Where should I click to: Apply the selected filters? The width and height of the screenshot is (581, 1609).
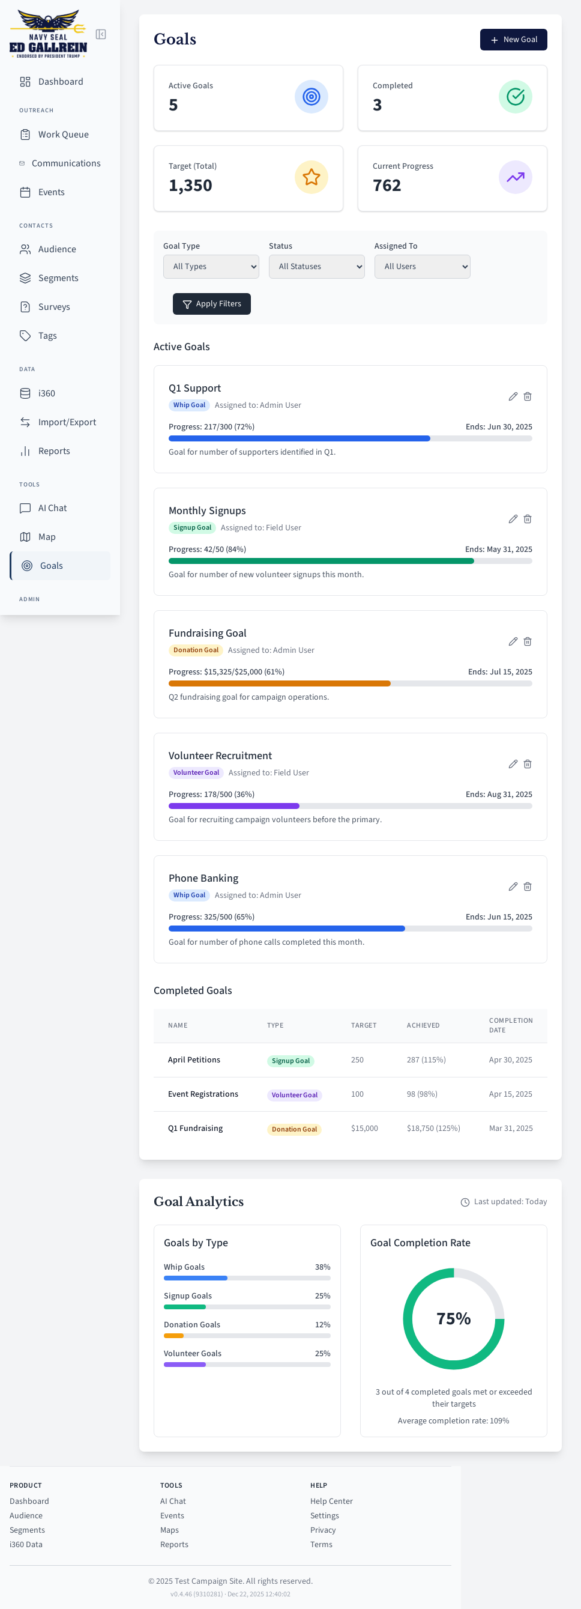[211, 304]
